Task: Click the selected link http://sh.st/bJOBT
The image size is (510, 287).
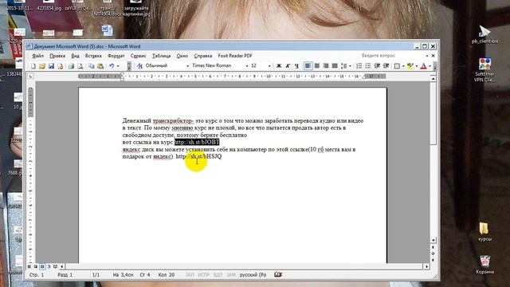Action: click(x=197, y=142)
